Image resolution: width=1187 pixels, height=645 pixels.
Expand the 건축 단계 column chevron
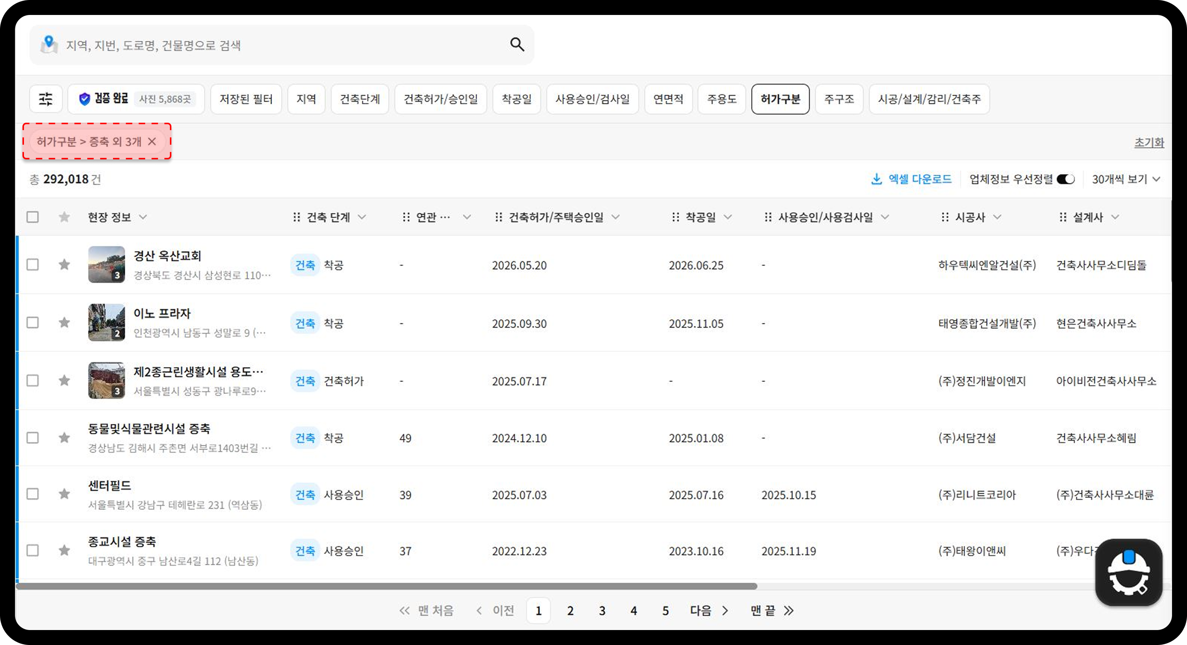(362, 217)
